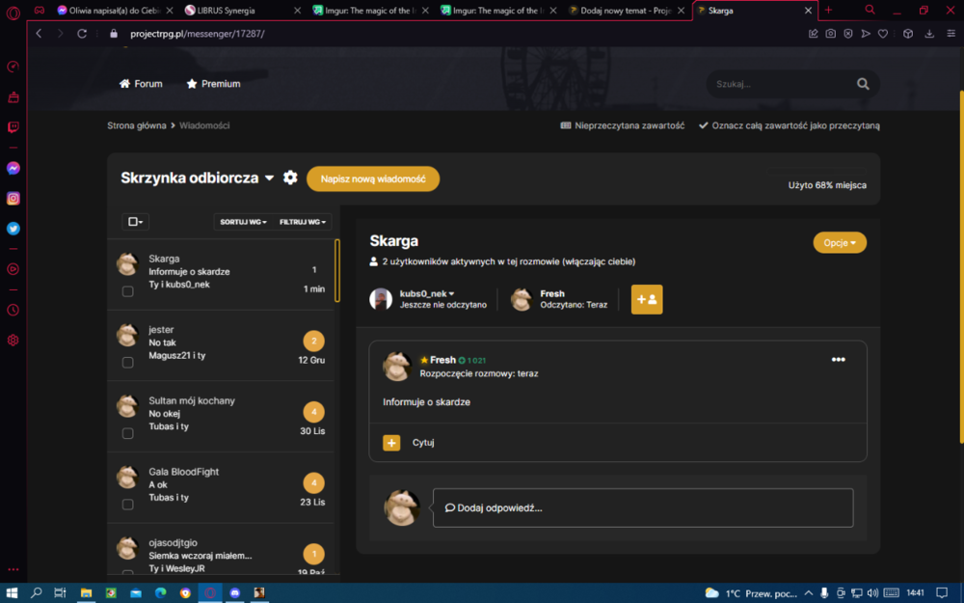
Task: Open Instagram in the Opera sidebar
Action: tap(13, 198)
